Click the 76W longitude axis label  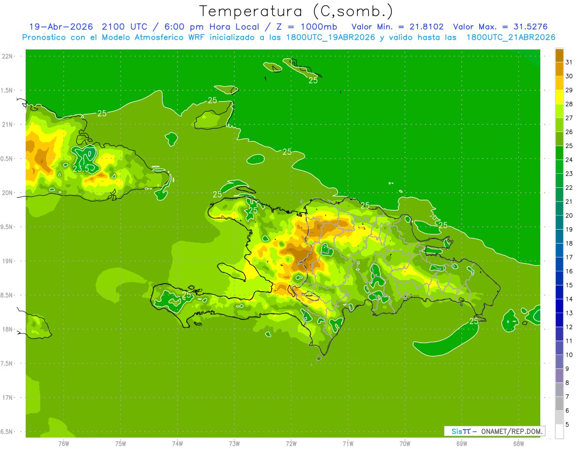[64, 443]
